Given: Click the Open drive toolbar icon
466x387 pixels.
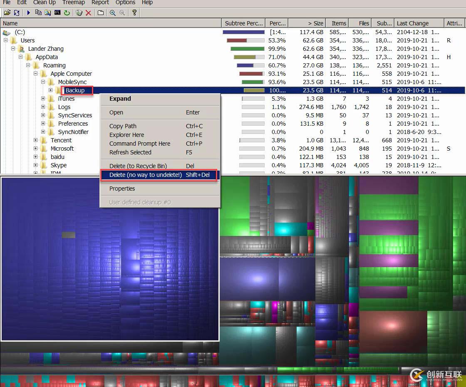Looking at the screenshot, I should pyautogui.click(x=7, y=12).
